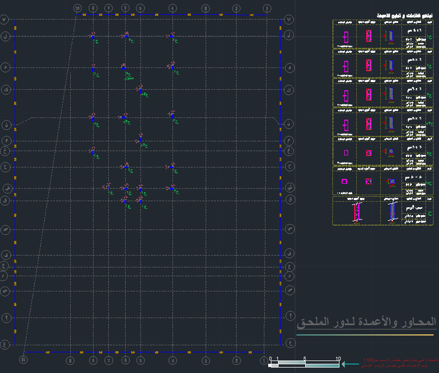Select the magenta column outline in first schedule row
439x373 pixels.
pyautogui.click(x=345, y=37)
